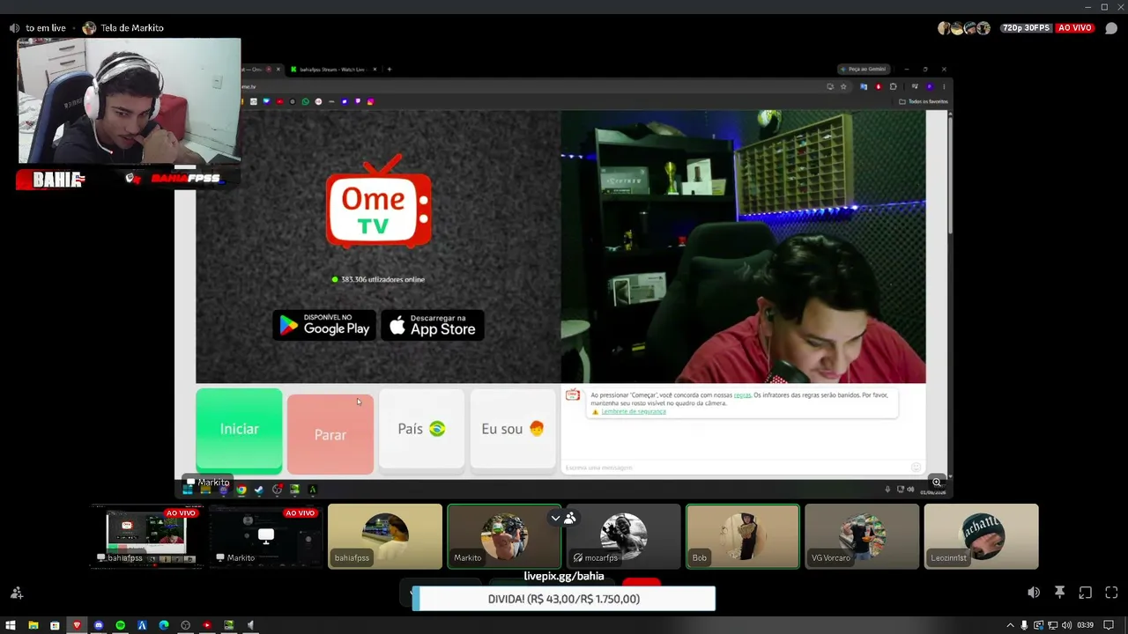Open the Eu sou gender selector
Viewport: 1128px width, 634px height.
pyautogui.click(x=513, y=429)
